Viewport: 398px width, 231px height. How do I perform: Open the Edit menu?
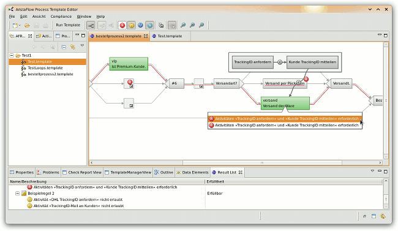point(24,17)
